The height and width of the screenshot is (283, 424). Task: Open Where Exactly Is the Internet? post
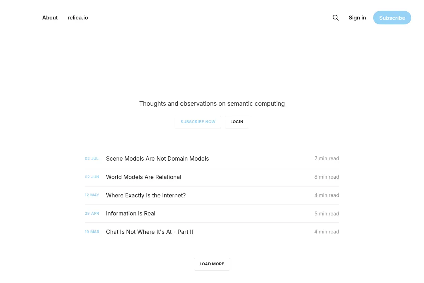[x=146, y=195]
